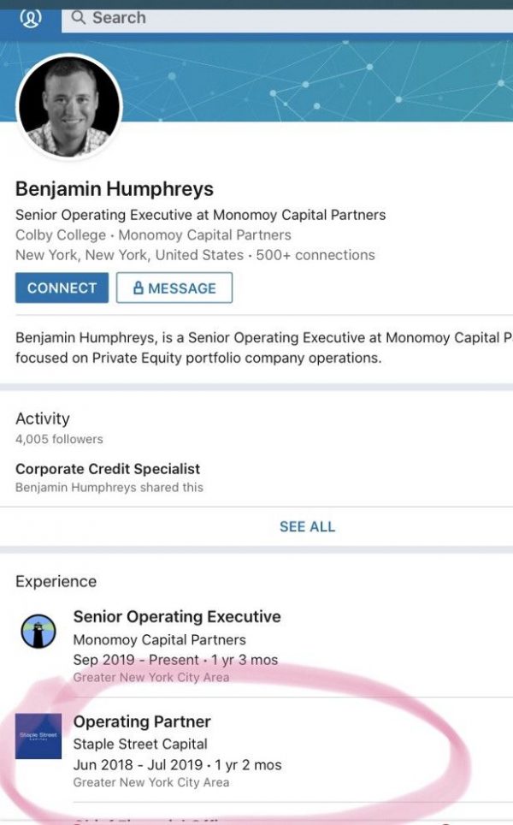Click SEE ALL under Activity
The height and width of the screenshot is (825, 513).
pos(307,526)
